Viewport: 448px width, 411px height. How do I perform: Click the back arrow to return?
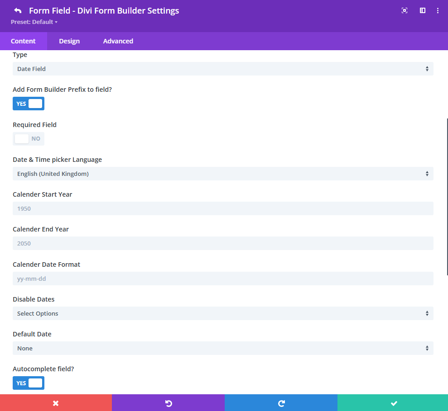pyautogui.click(x=17, y=10)
